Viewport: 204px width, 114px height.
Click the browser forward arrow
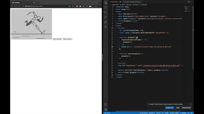[16, 6]
